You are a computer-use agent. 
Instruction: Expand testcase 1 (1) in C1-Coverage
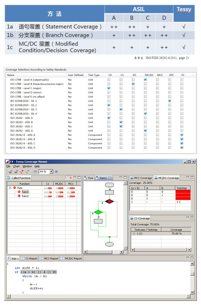coord(134,234)
